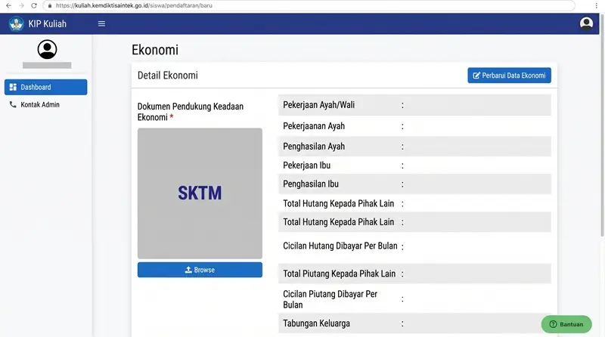The height and width of the screenshot is (337, 605).
Task: Click Perbarui Data Ekonomi button
Action: pos(509,76)
